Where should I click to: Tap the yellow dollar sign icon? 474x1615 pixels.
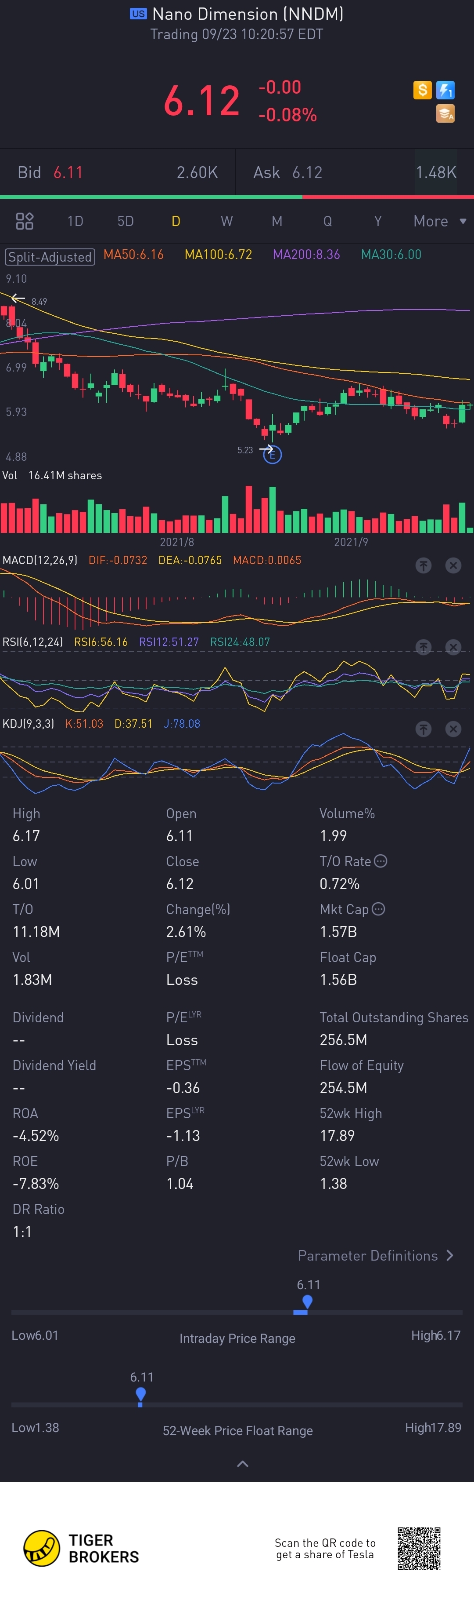pos(423,90)
